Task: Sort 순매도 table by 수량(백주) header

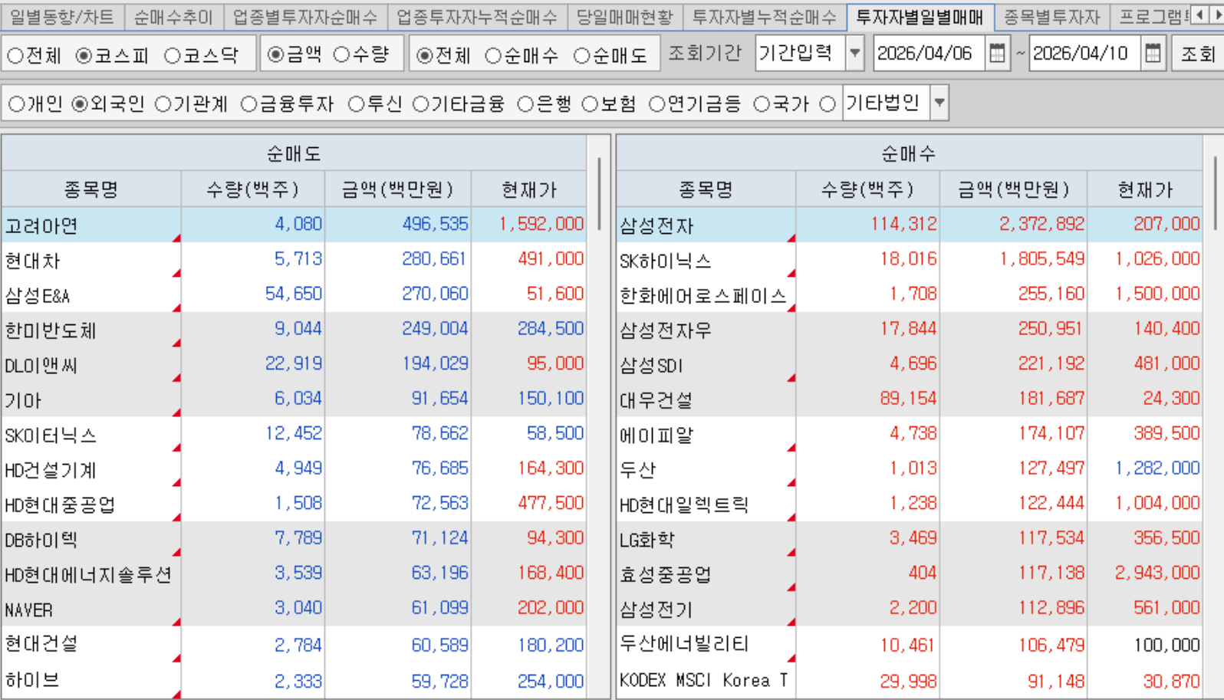Action: tap(252, 189)
